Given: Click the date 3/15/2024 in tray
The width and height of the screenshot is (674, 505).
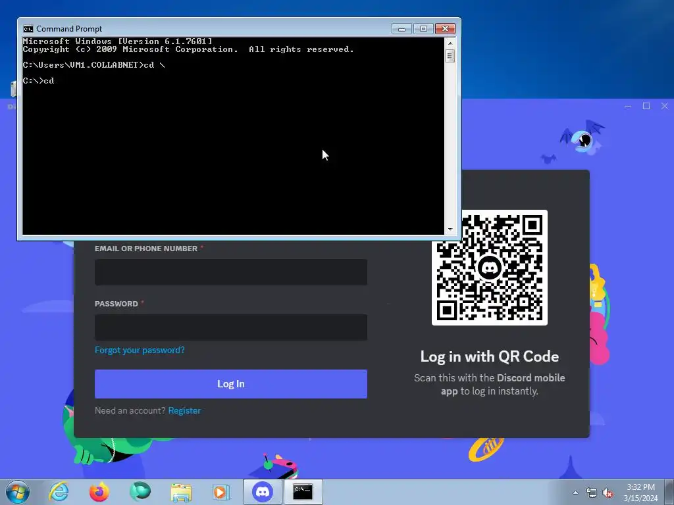Looking at the screenshot, I should click(x=640, y=498).
